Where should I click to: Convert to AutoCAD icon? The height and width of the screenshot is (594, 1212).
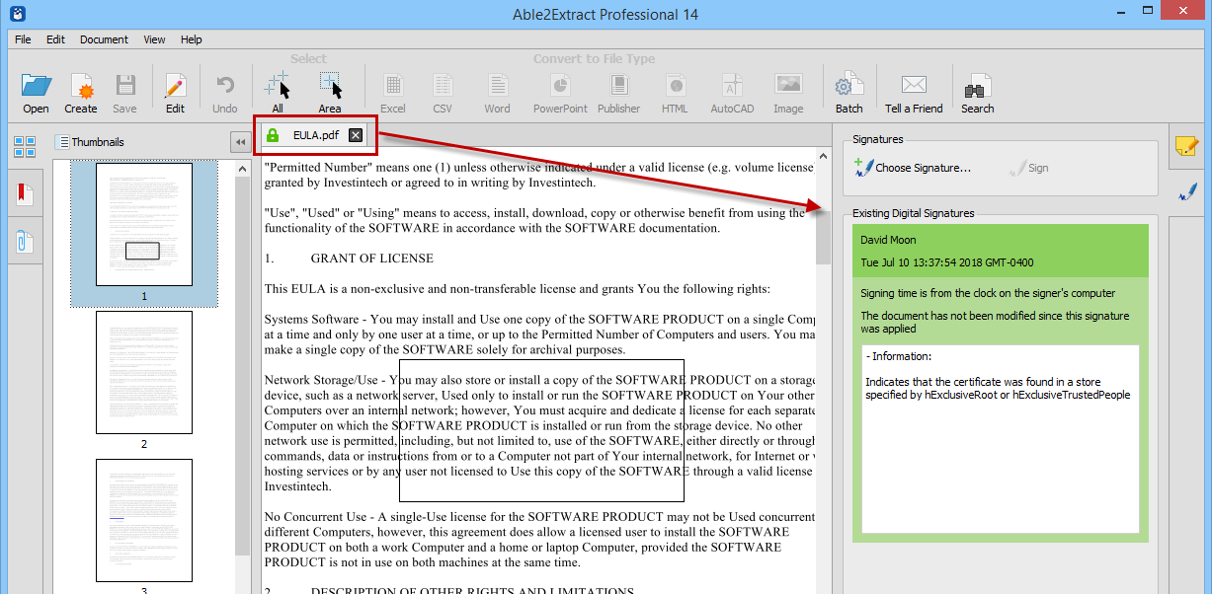(732, 86)
